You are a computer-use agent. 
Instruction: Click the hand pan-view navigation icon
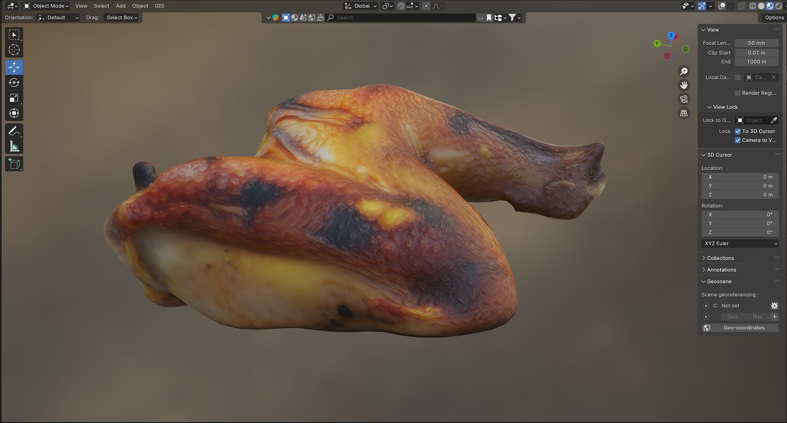point(684,85)
